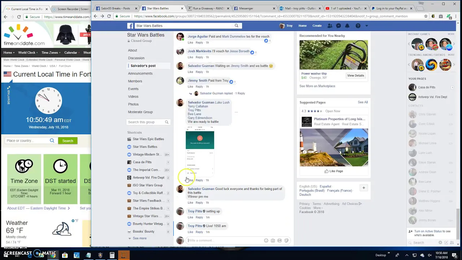Add a language with the plus button
Image resolution: width=462 pixels, height=260 pixels.
coord(363,188)
